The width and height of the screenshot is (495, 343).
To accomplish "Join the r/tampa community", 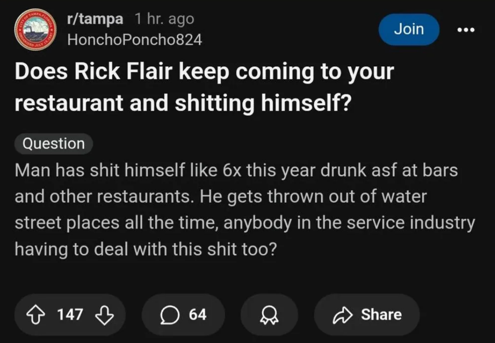I will point(408,29).
